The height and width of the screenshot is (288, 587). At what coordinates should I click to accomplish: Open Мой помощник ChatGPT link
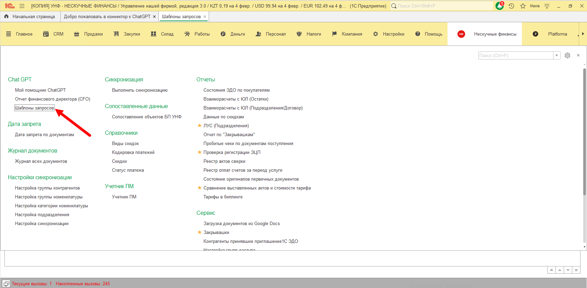[x=40, y=90]
